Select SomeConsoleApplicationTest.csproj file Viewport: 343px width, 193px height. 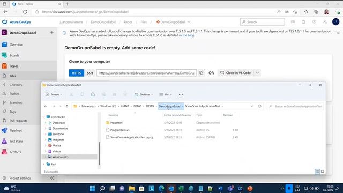pos(131,137)
